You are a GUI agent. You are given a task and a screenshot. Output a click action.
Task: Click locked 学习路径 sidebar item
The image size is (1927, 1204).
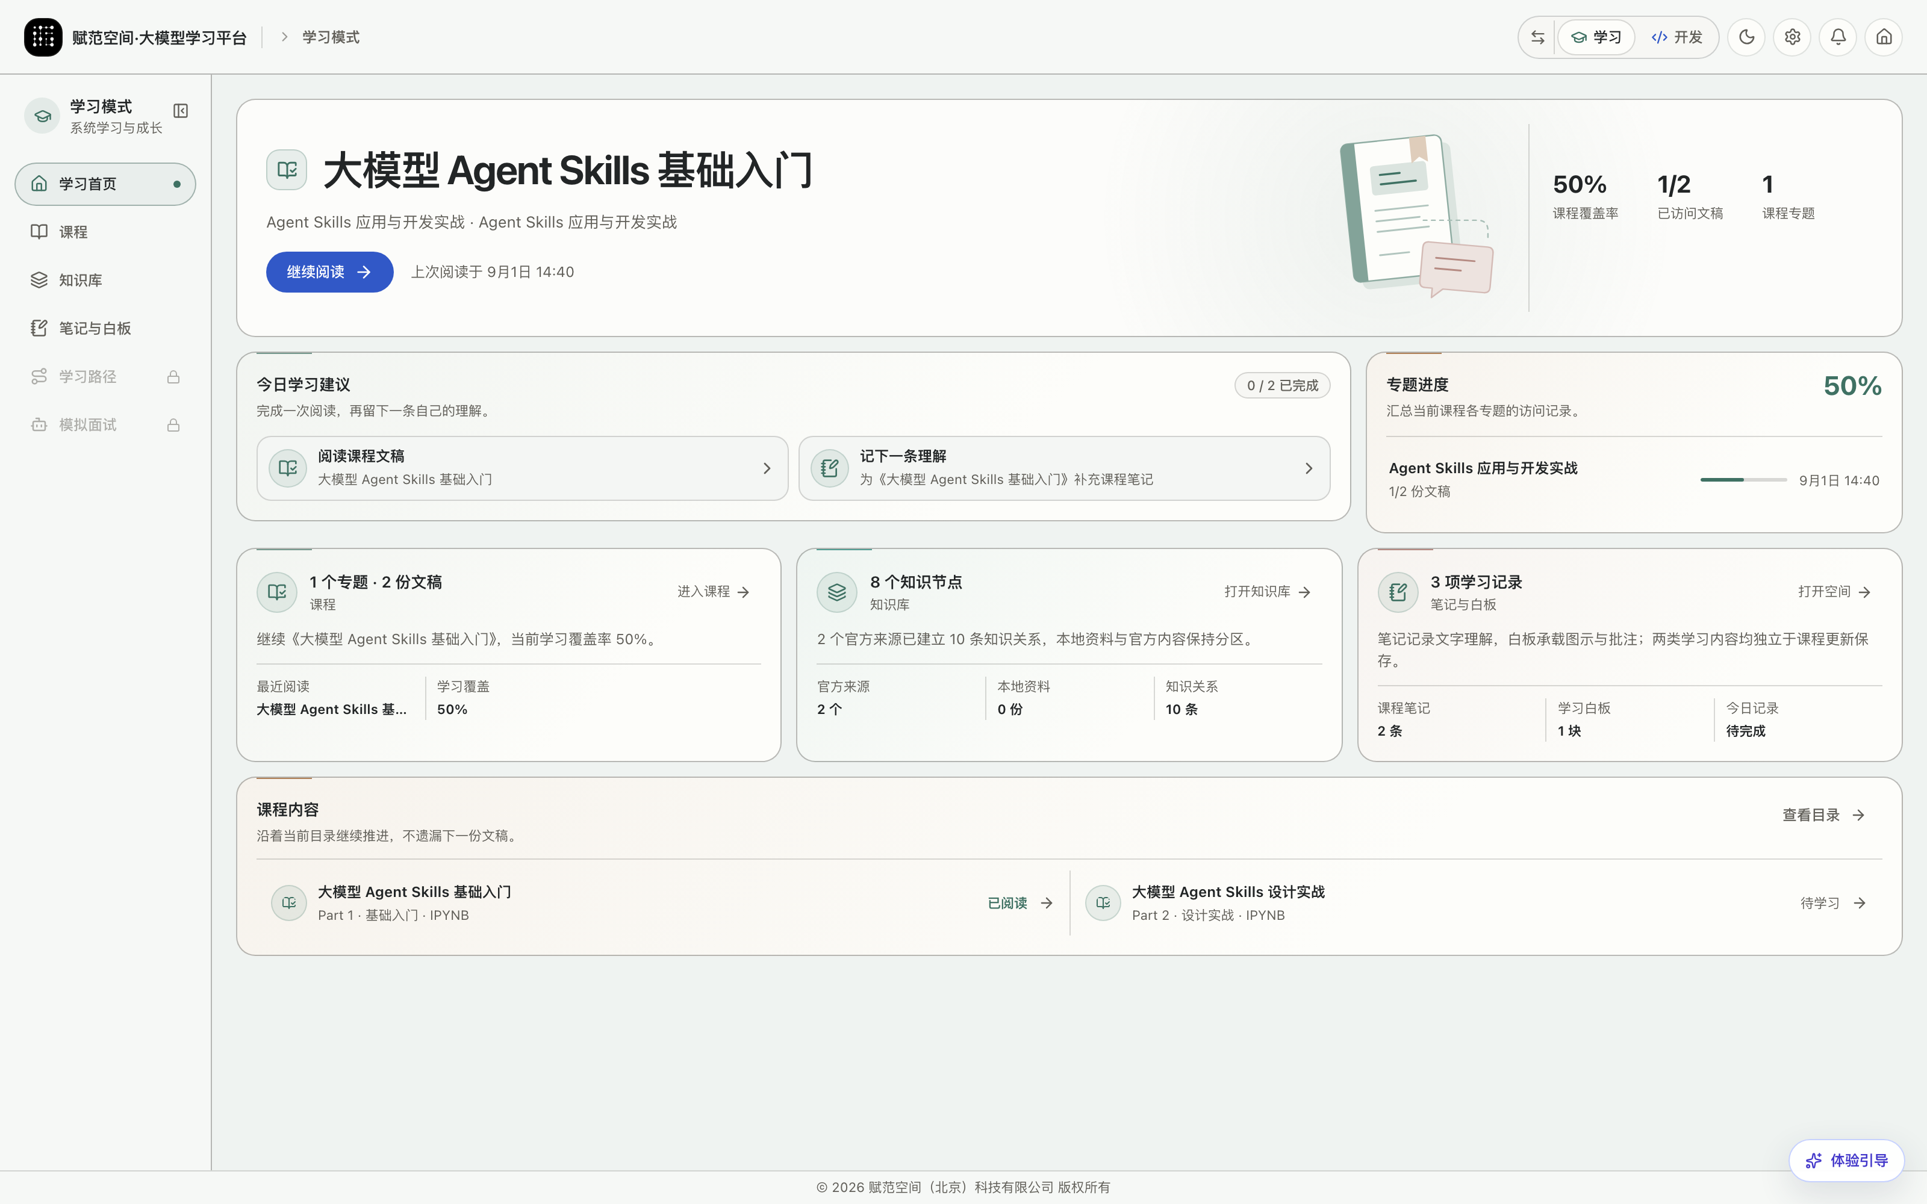coord(105,377)
